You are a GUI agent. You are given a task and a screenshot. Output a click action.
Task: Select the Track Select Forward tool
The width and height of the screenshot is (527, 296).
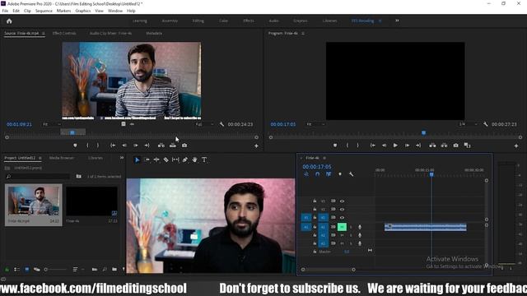click(147, 160)
